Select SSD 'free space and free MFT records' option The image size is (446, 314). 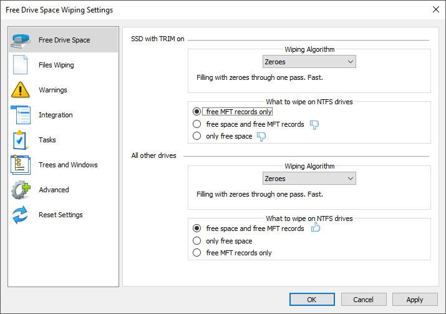(x=197, y=124)
